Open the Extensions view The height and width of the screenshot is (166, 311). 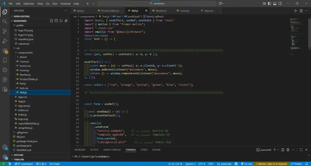pyautogui.click(x=5, y=51)
